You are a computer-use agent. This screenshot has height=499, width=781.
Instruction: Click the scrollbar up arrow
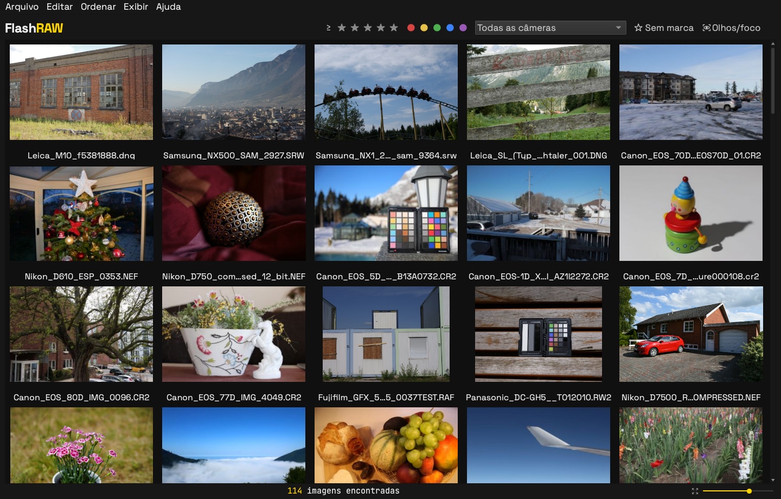click(x=773, y=42)
